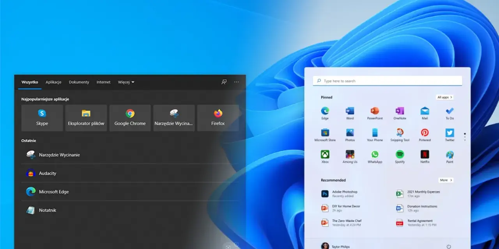This screenshot has width=499, height=249.
Task: Expand the Więcej dropdown
Action: [x=126, y=82]
